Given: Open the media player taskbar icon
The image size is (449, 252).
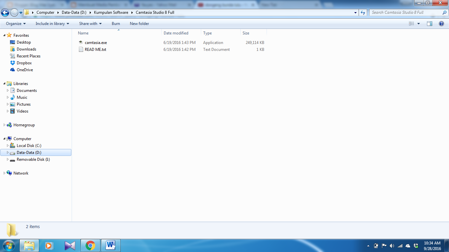Looking at the screenshot, I should tap(49, 245).
